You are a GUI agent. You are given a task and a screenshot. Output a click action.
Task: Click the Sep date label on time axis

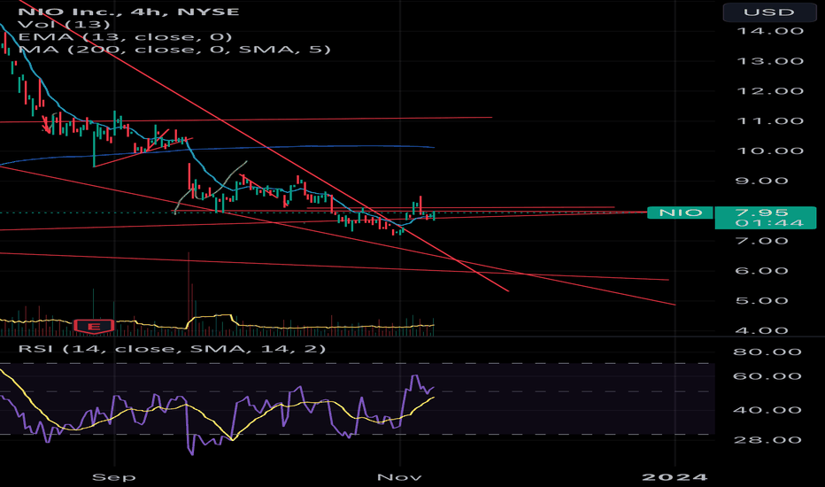(114, 477)
